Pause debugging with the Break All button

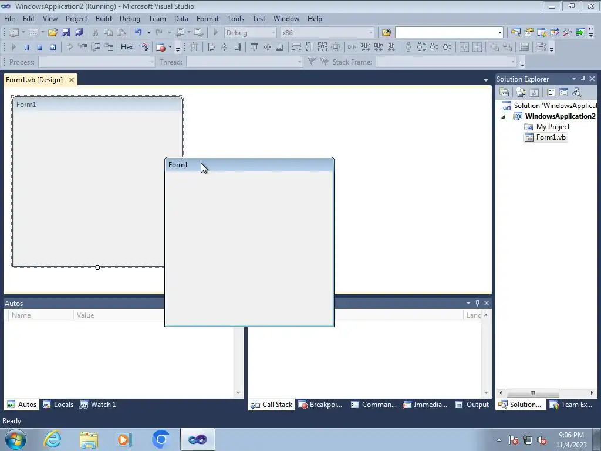coord(26,47)
